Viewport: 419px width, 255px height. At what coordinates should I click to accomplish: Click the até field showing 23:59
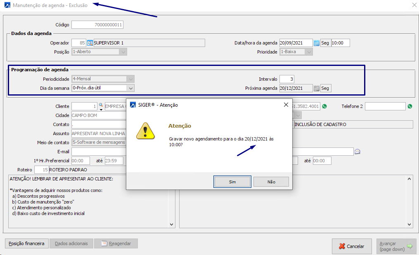click(114, 161)
